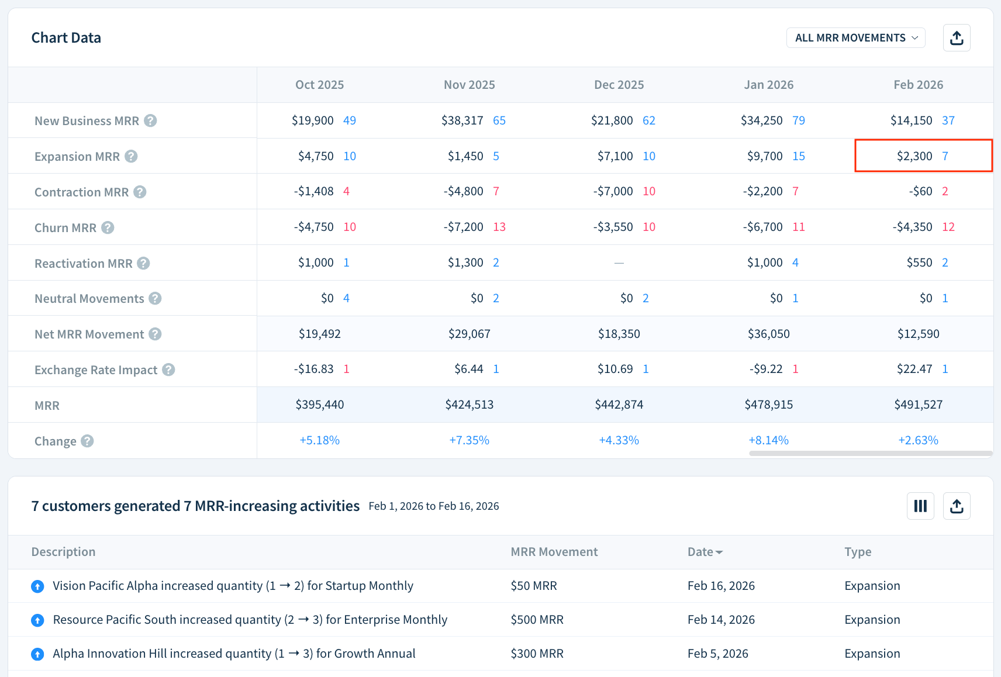Viewport: 1001px width, 677px height.
Task: Open the ALL MRR MOVEMENTS dropdown
Action: pos(855,37)
